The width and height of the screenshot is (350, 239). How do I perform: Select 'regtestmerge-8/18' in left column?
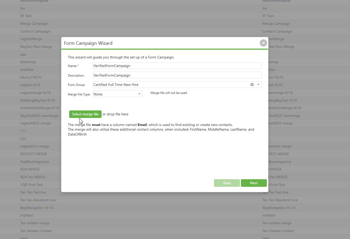35,93
